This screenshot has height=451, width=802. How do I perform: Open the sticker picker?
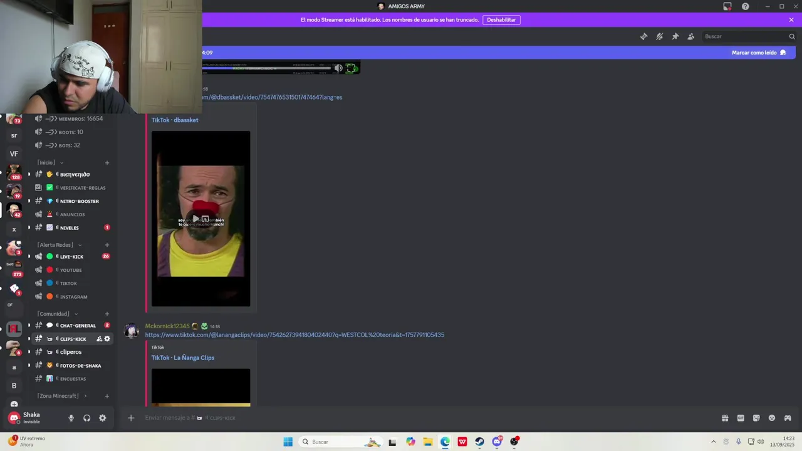click(756, 418)
